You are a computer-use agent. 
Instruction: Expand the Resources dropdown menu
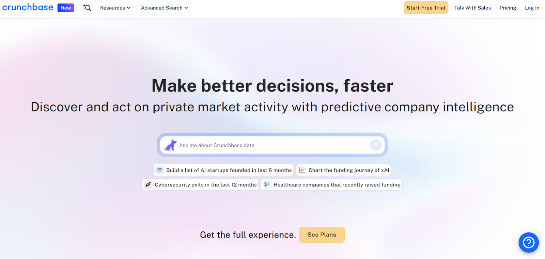point(115,8)
